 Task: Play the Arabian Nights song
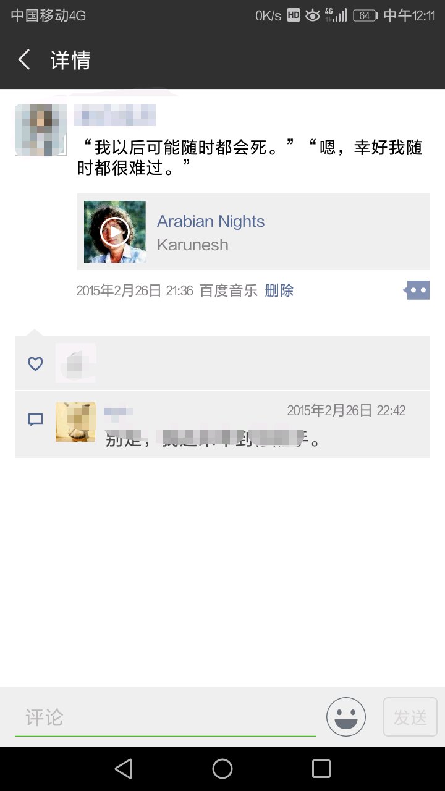[x=115, y=232]
